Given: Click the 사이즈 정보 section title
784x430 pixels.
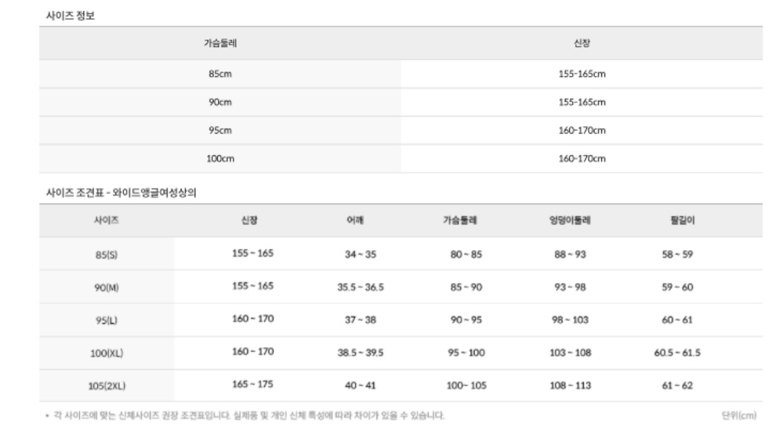Looking at the screenshot, I should [x=67, y=16].
